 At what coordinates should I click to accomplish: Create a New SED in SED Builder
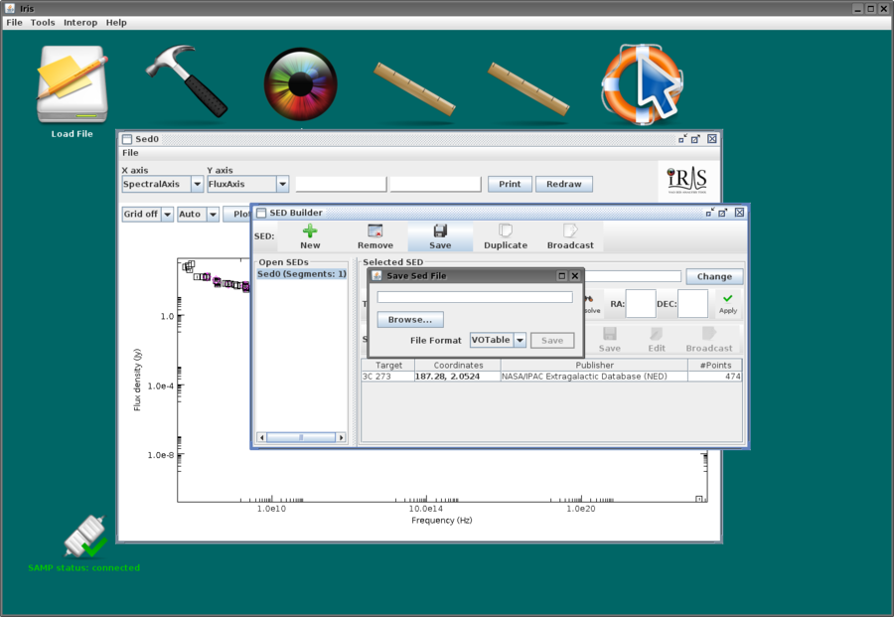tap(310, 236)
